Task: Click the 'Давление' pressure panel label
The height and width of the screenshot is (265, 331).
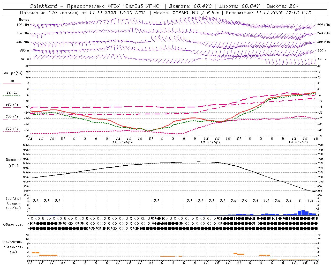Action: [x=13, y=160]
